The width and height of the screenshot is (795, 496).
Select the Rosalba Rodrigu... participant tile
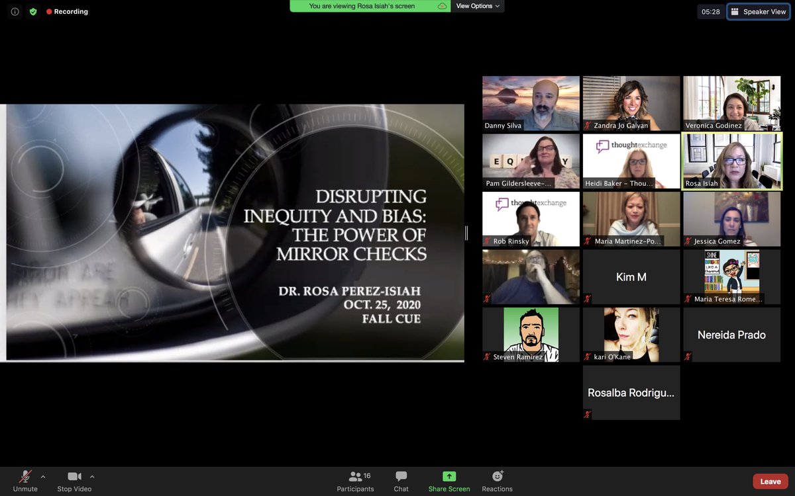(631, 393)
